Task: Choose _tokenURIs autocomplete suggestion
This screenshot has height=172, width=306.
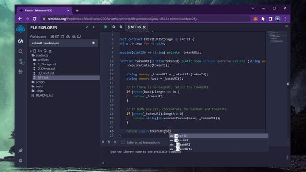Action: 219,149
